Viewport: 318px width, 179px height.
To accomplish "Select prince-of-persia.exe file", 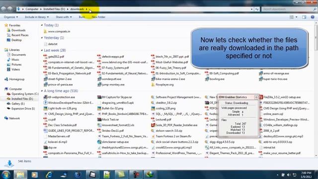I will pos(58,85).
